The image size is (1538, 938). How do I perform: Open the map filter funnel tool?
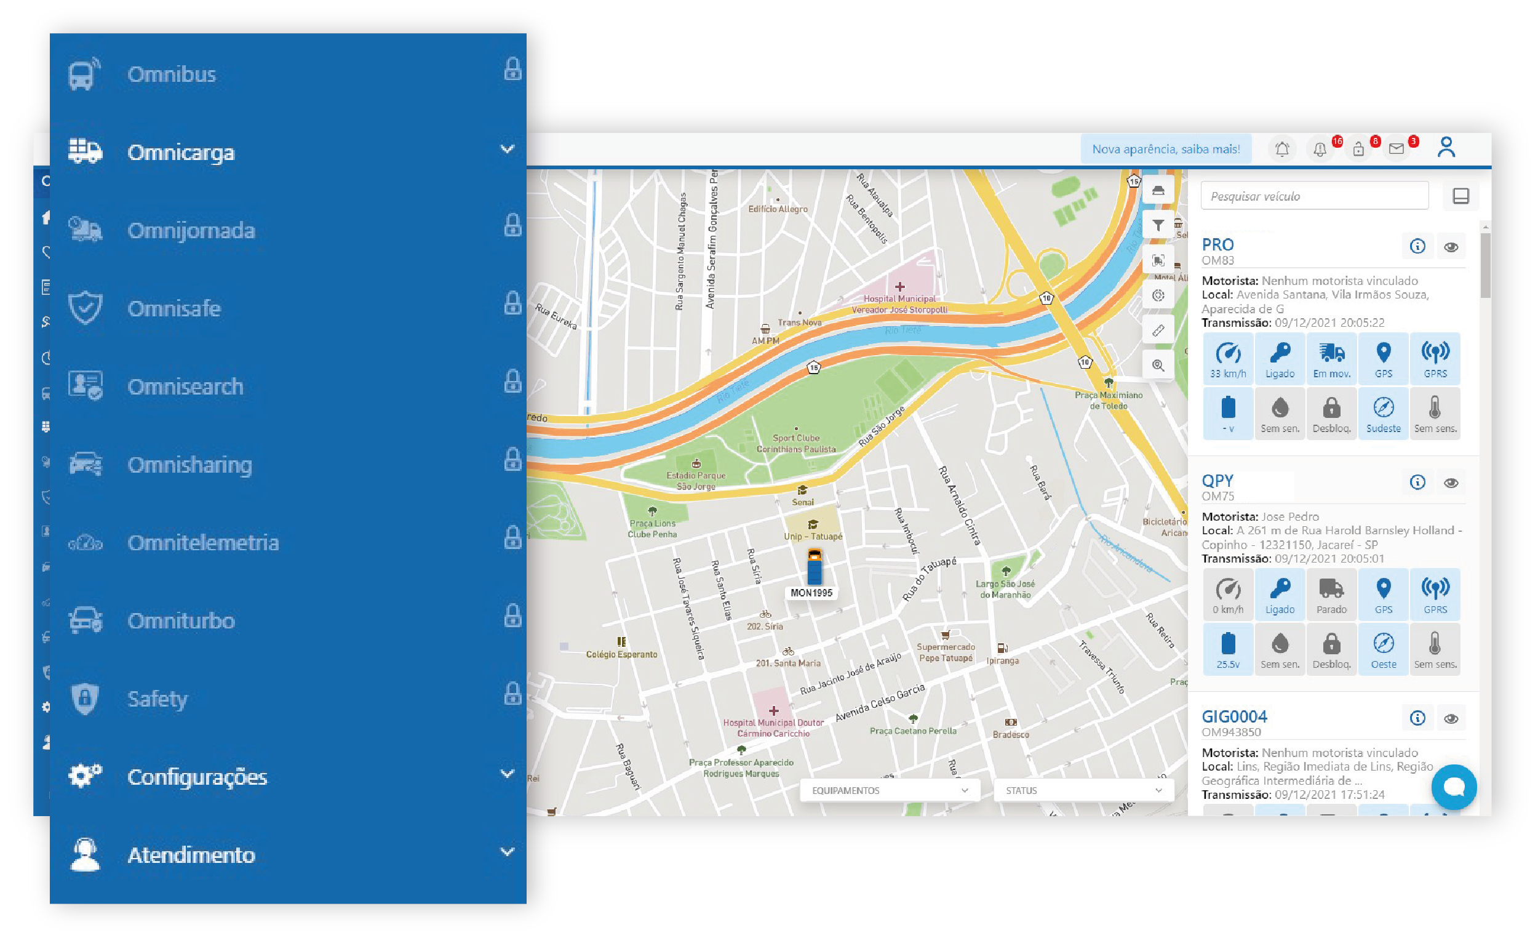click(x=1158, y=225)
